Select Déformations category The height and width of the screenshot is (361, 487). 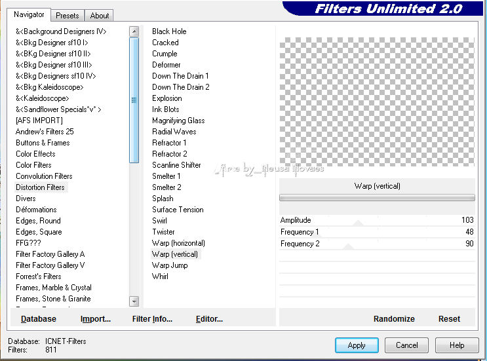coord(36,210)
